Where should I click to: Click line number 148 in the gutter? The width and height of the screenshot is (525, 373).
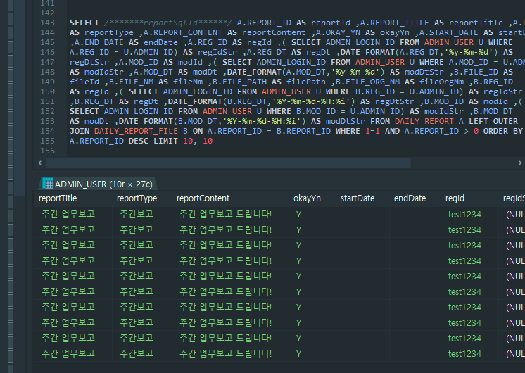tap(47, 72)
